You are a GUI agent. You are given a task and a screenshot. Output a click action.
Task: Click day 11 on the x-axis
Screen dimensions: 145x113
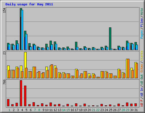point(51,110)
